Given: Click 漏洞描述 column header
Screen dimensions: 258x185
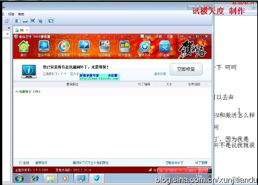Looking at the screenshot, I should [72, 84].
